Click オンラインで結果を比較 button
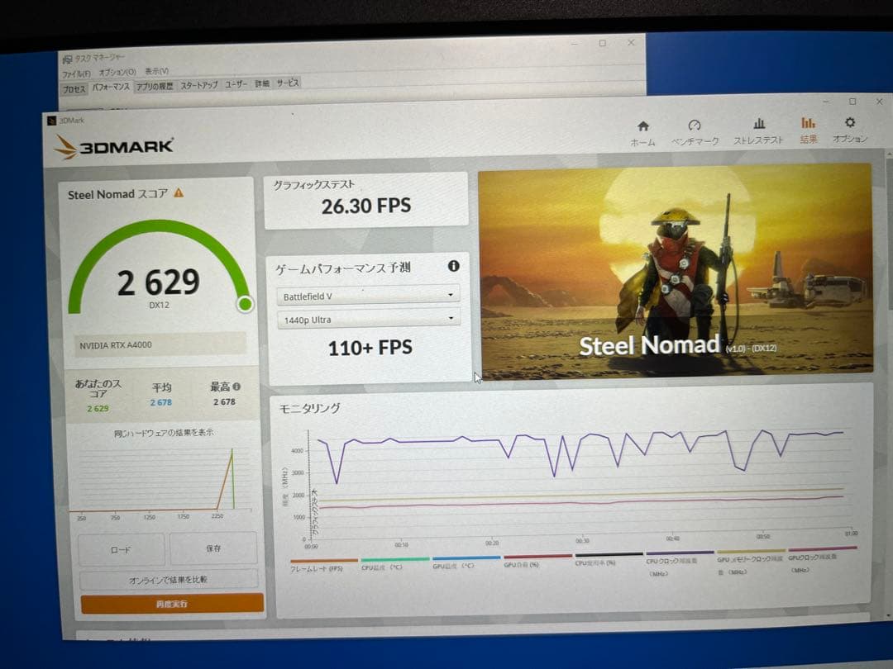This screenshot has height=669, width=893. click(x=168, y=579)
